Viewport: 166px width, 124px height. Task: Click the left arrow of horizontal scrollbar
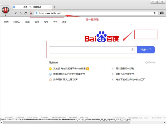pos(1,122)
